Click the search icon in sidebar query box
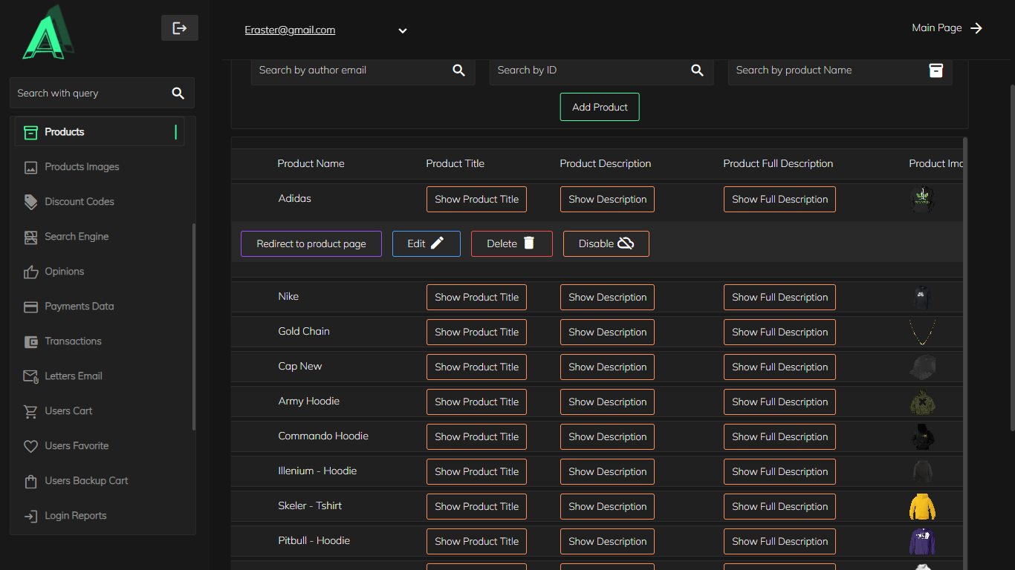Viewport: 1015px width, 570px height. click(178, 94)
